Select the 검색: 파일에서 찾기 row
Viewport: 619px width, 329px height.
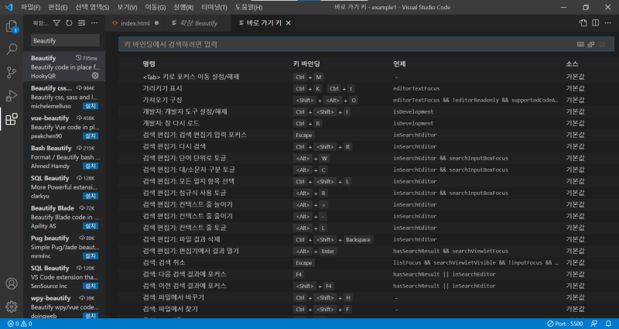[366, 309]
